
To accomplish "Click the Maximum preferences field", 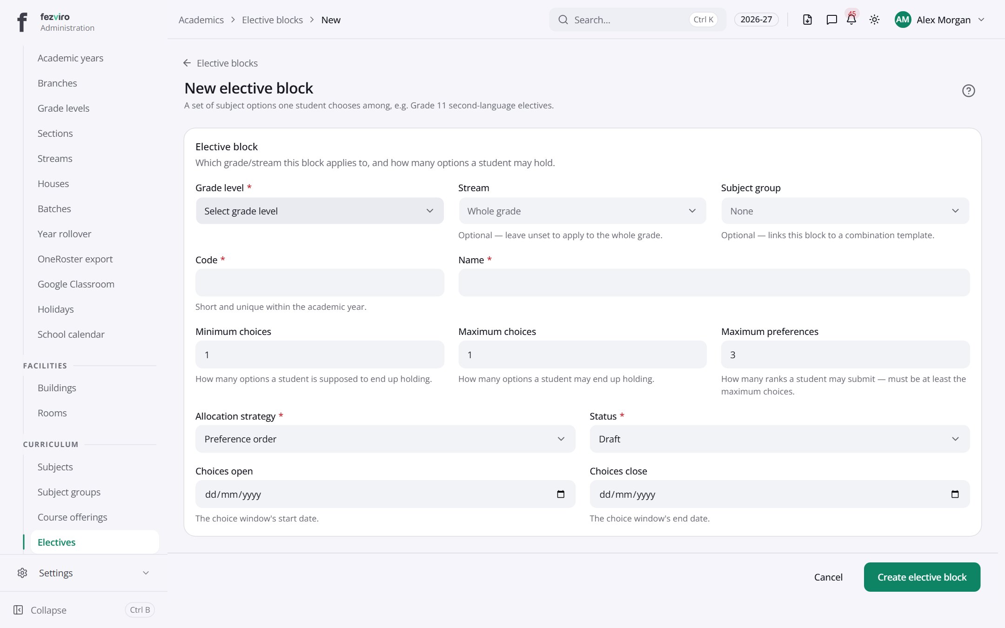I will coord(845,354).
